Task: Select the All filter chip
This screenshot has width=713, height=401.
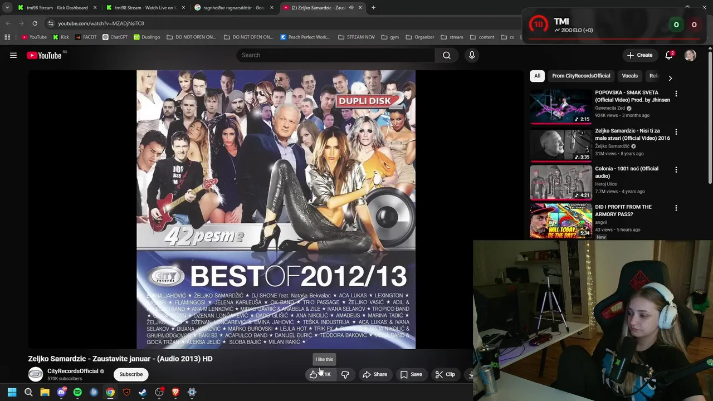Action: coord(537,76)
